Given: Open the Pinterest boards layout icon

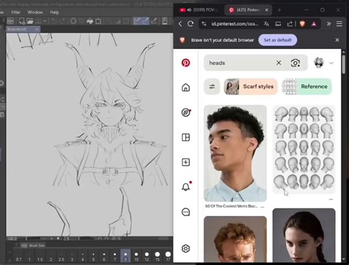Looking at the screenshot, I should pyautogui.click(x=186, y=137).
